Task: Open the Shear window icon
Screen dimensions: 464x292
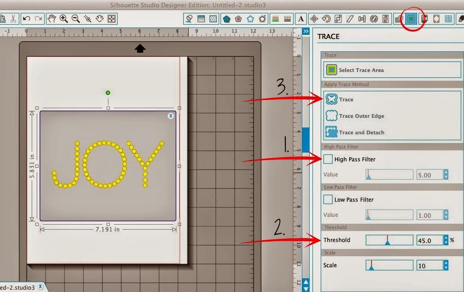Action: tap(350, 19)
